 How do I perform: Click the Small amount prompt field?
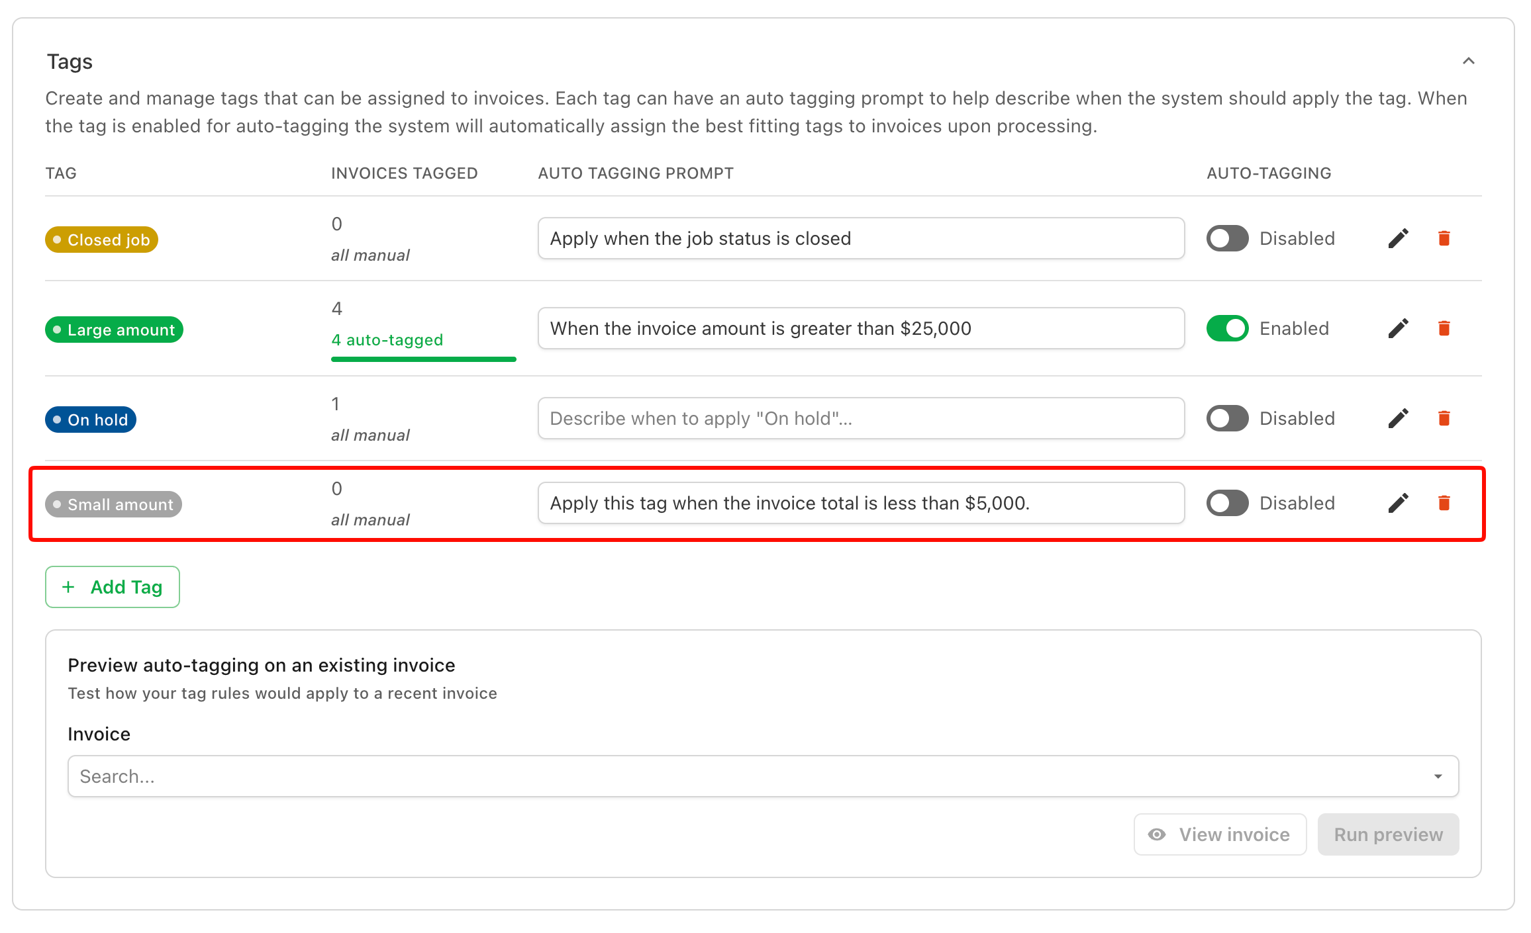pyautogui.click(x=861, y=503)
